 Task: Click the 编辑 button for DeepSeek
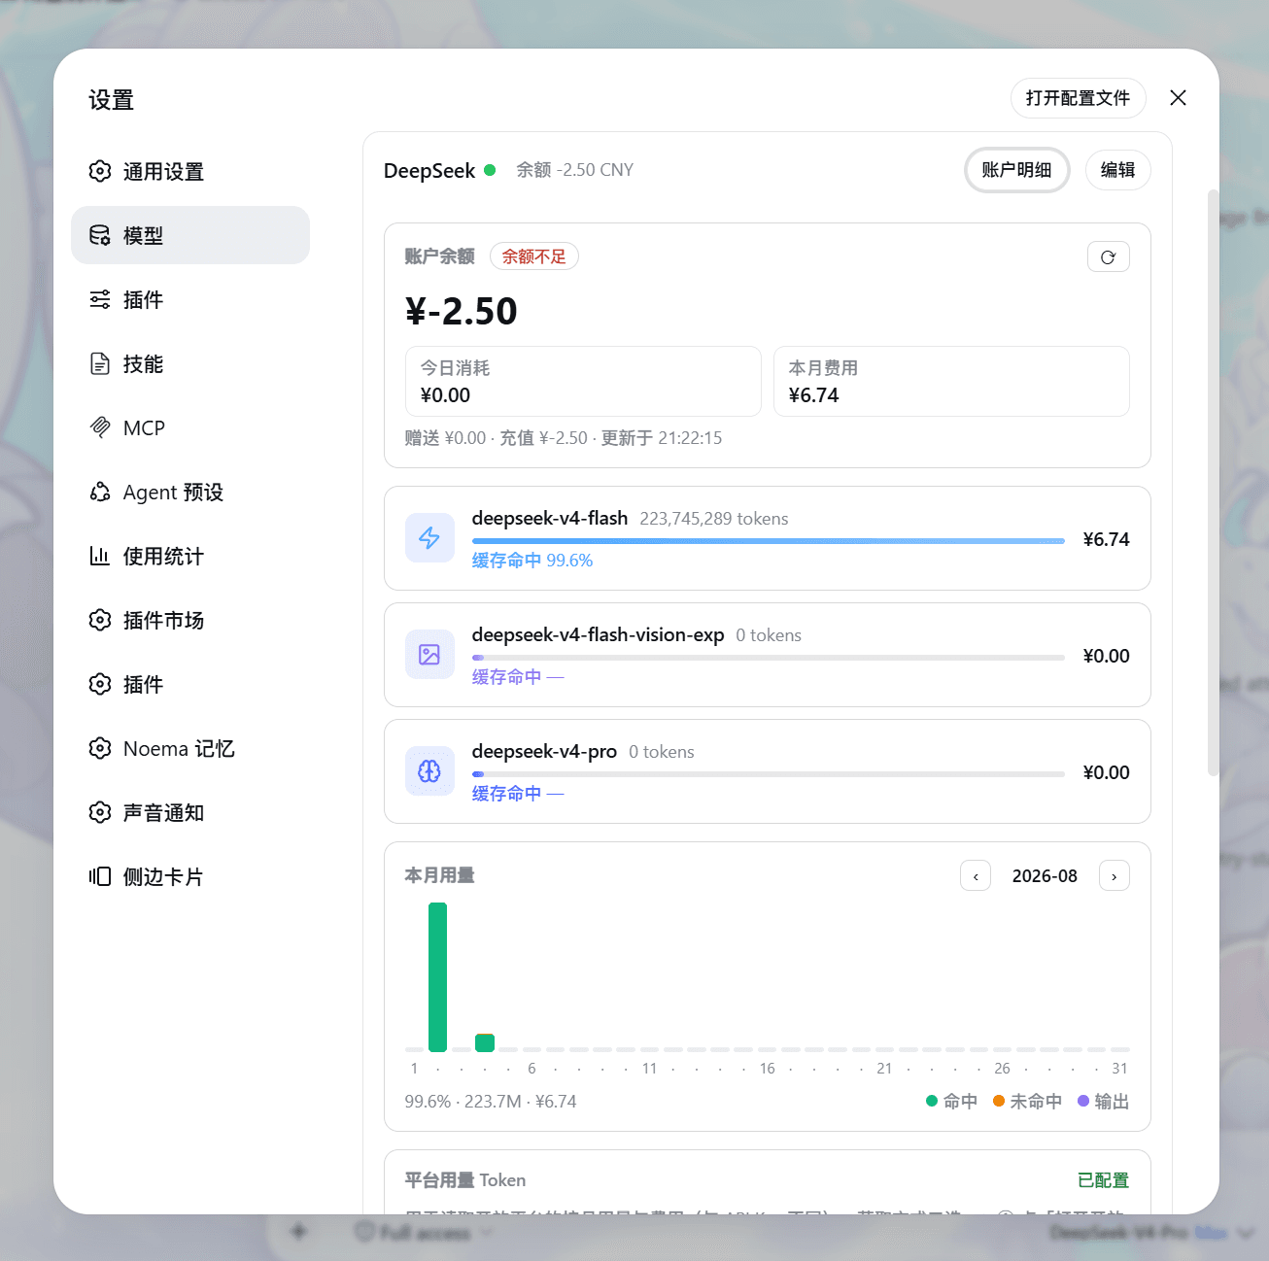pyautogui.click(x=1117, y=170)
